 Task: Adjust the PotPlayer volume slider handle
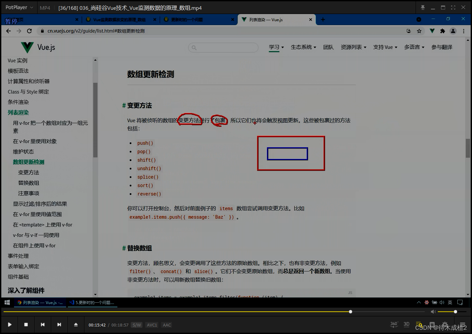click(x=455, y=312)
